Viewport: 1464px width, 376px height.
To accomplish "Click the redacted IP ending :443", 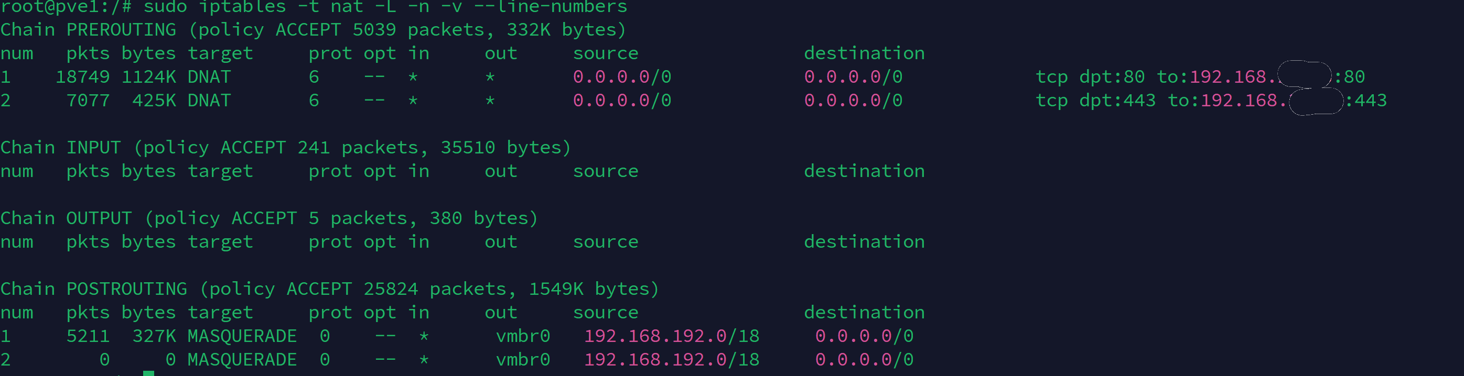I will 1316,101.
